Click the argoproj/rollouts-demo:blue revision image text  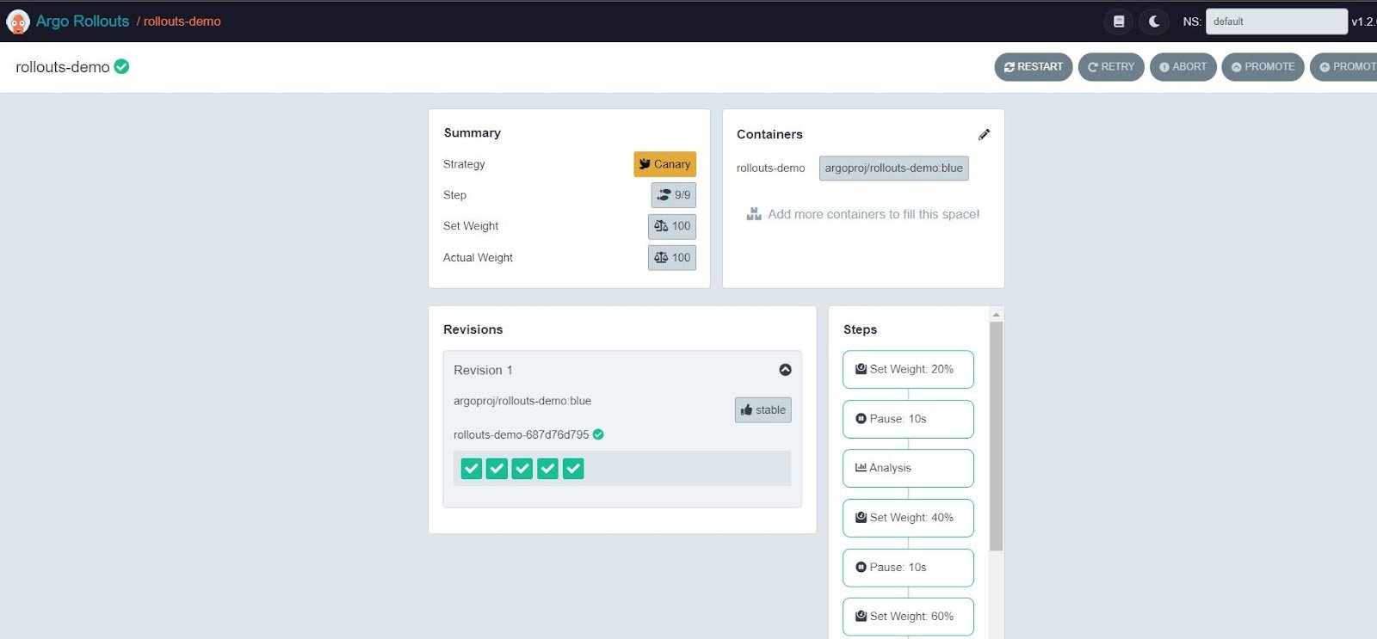522,401
